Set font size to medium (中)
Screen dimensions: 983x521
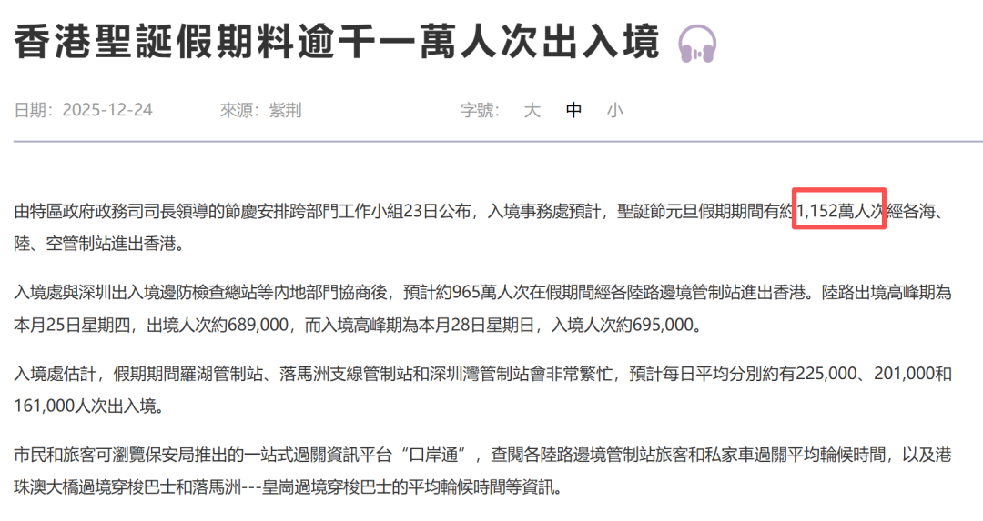click(x=573, y=111)
